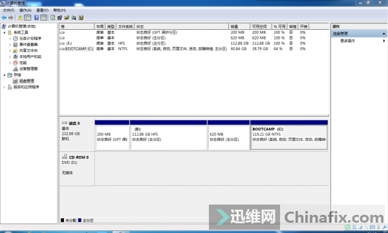Select the 620 MB partition block on Disk 0
The height and width of the screenshot is (233, 388).
point(229,135)
